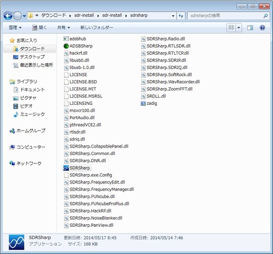
Task: Select 最近表示した場所 in the navigation pane
Action: [x=33, y=65]
